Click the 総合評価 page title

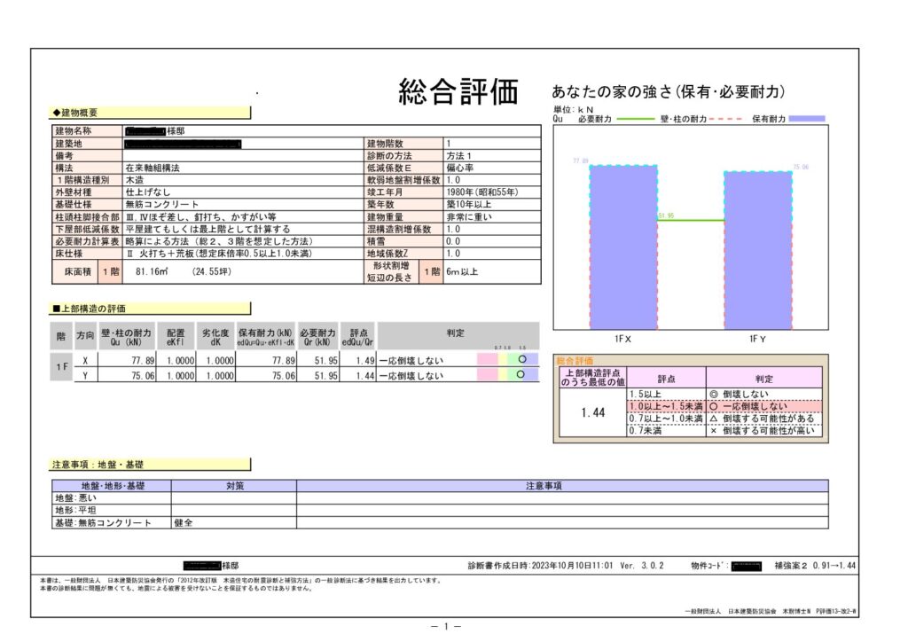(x=458, y=91)
